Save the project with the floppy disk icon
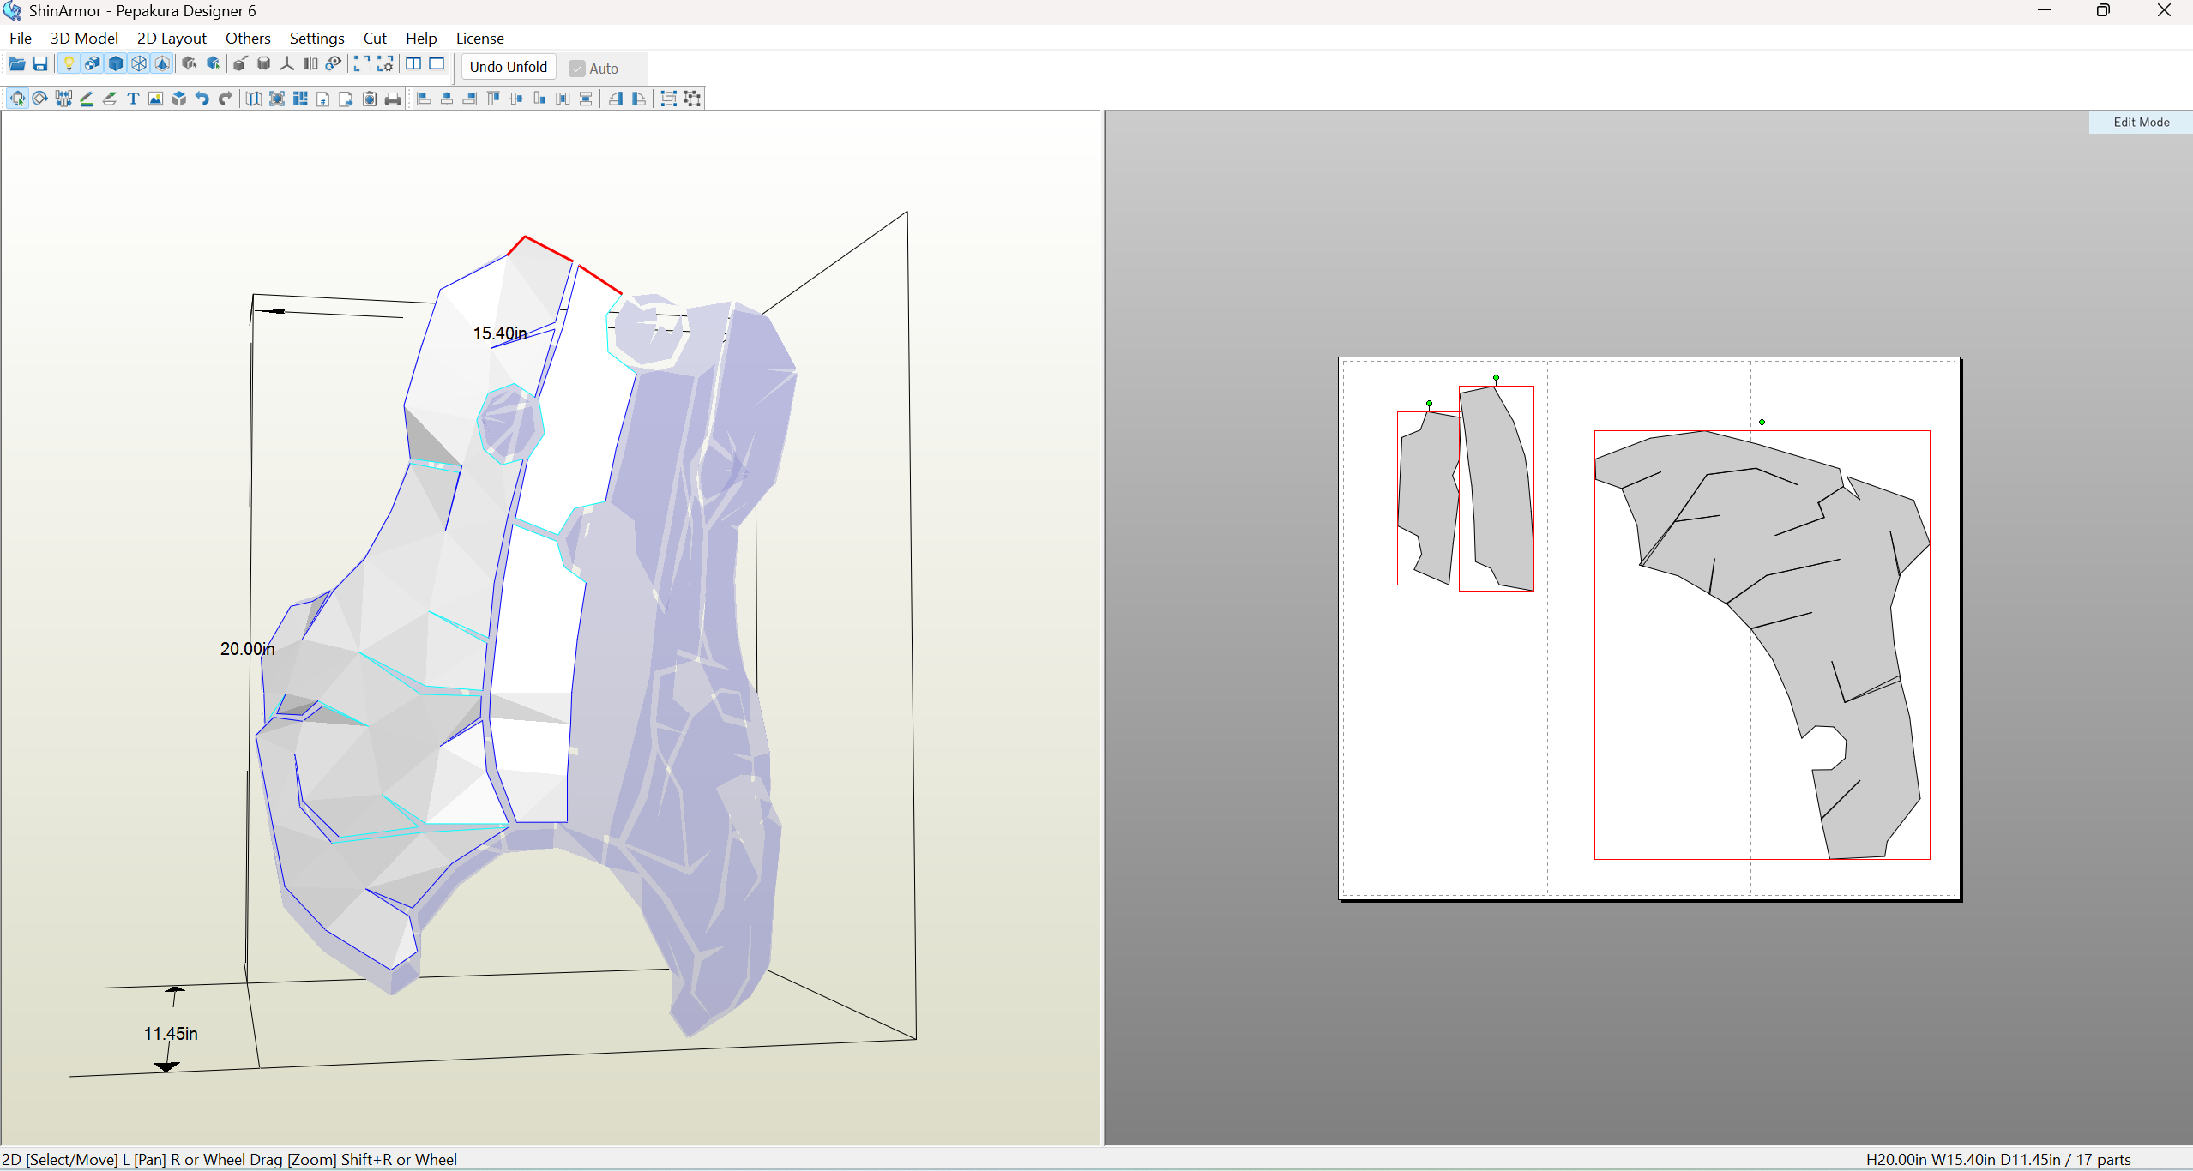 point(40,64)
